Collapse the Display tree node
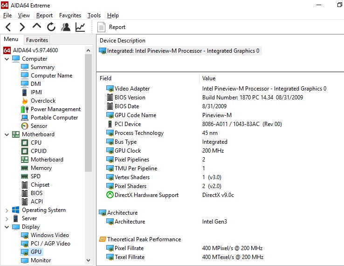The image size is (344, 266). [x=7, y=227]
